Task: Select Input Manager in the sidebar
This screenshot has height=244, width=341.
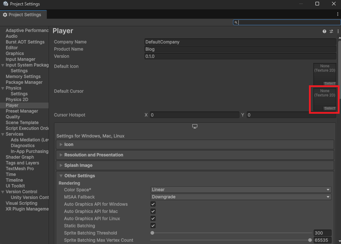Action: [x=21, y=59]
